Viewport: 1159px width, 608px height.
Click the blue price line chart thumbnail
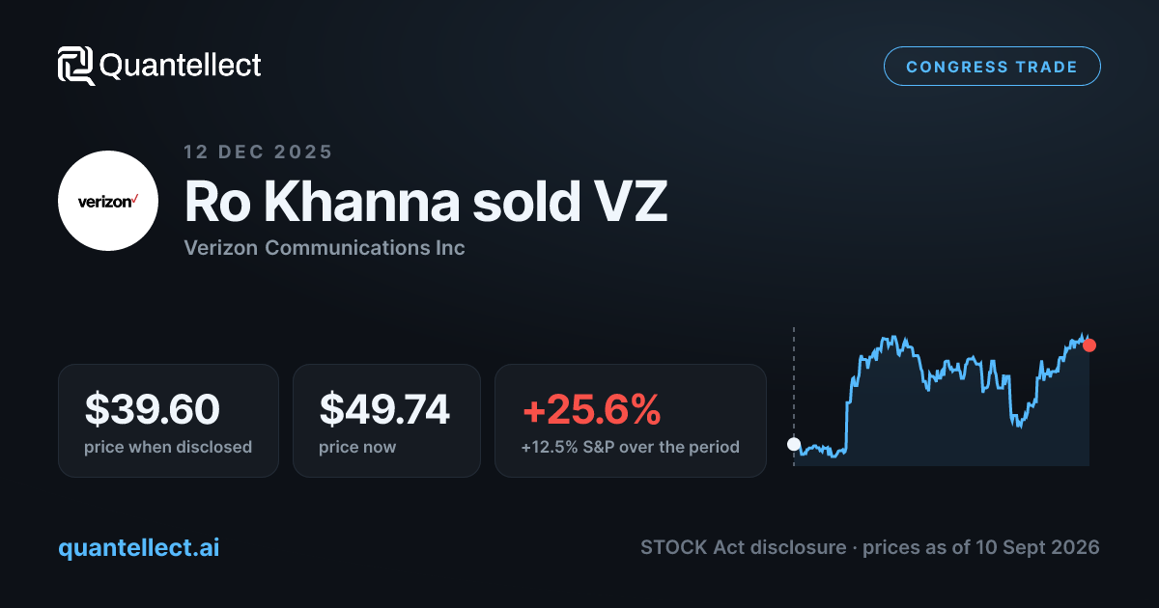tap(942, 398)
